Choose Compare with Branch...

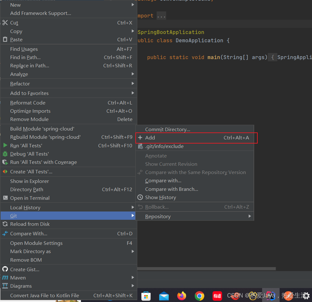[x=194, y=189]
